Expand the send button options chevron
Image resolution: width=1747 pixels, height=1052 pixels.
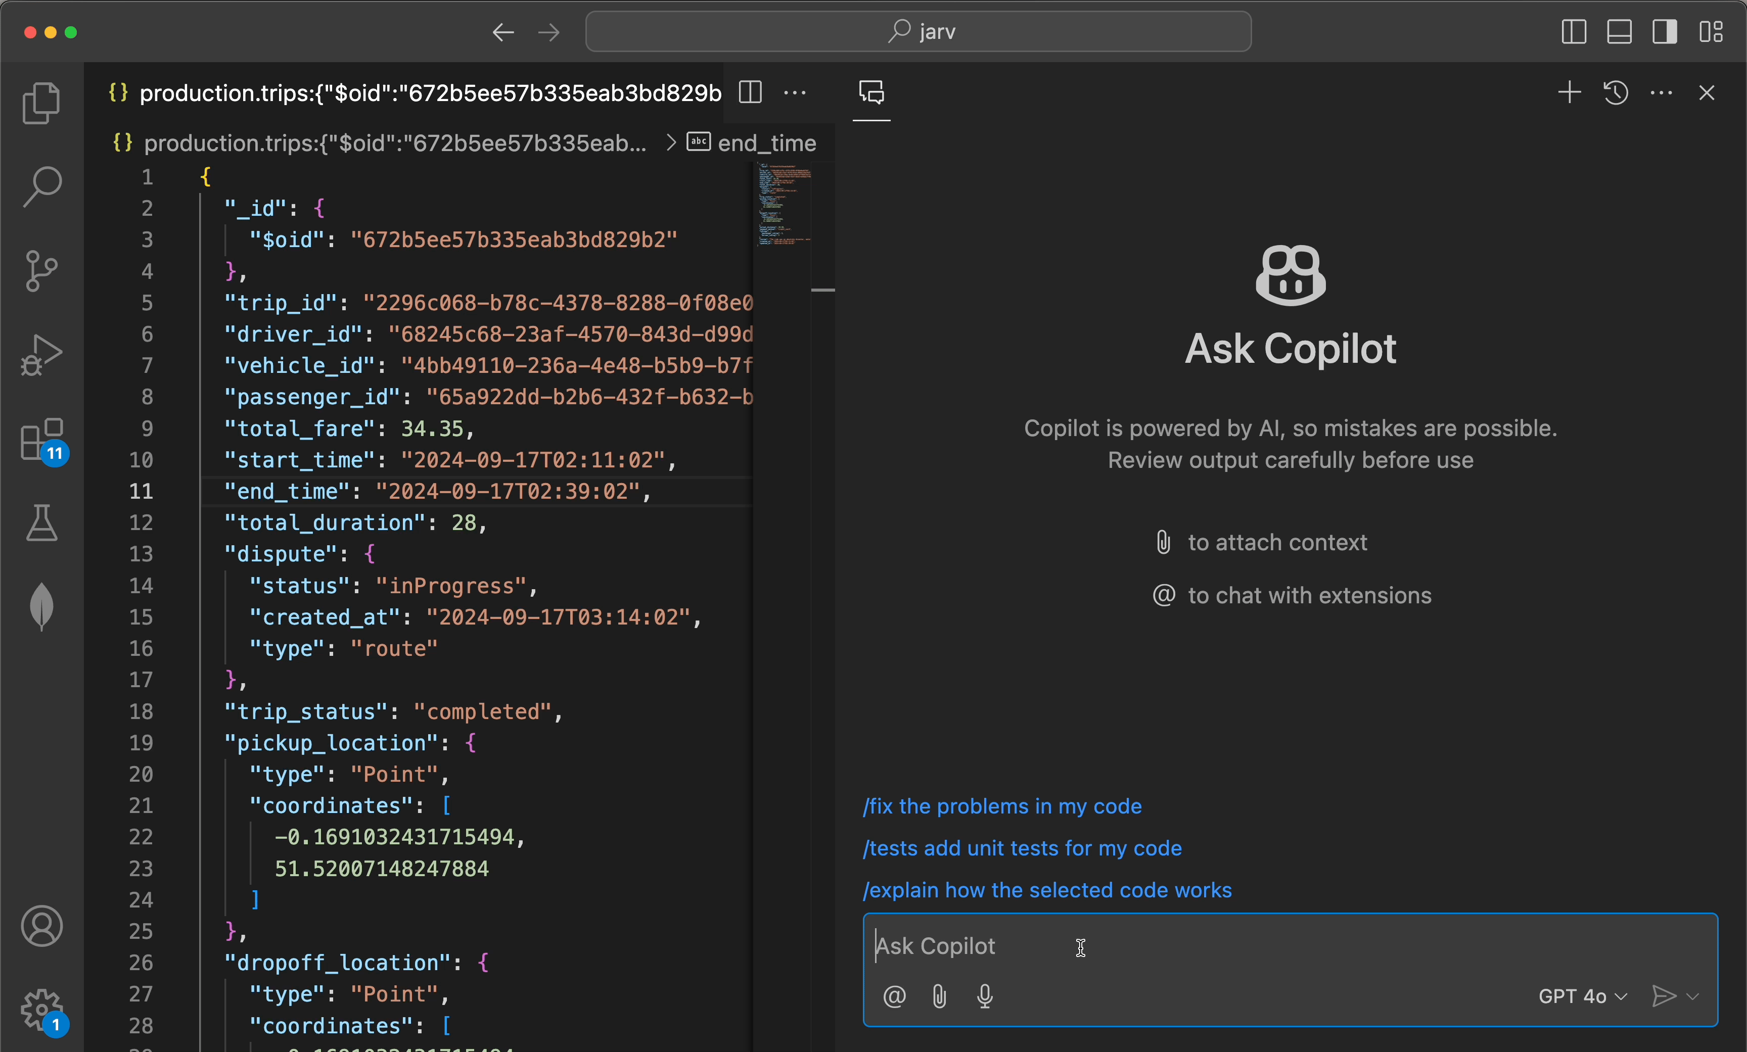1693,996
